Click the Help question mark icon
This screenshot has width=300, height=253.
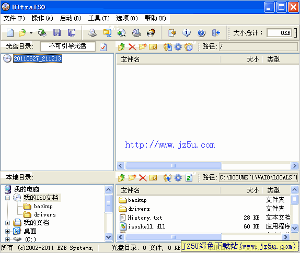[x=201, y=33]
